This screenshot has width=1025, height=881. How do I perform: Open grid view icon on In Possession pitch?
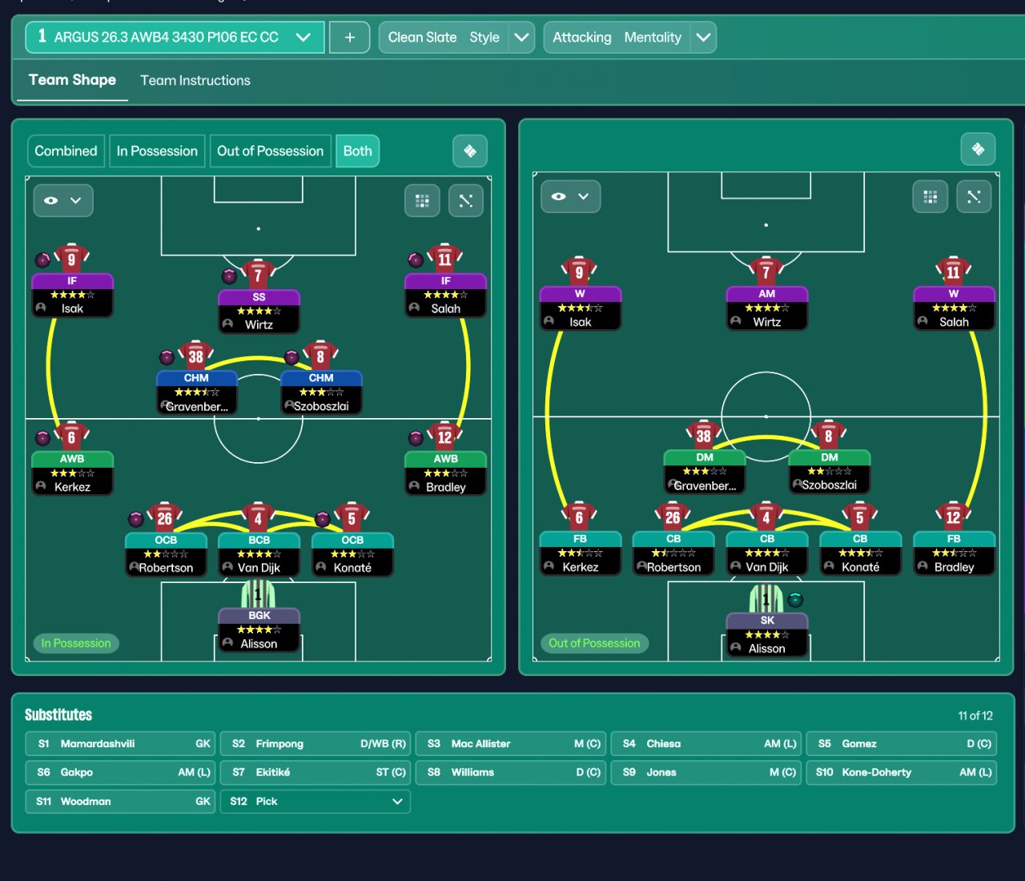point(422,200)
